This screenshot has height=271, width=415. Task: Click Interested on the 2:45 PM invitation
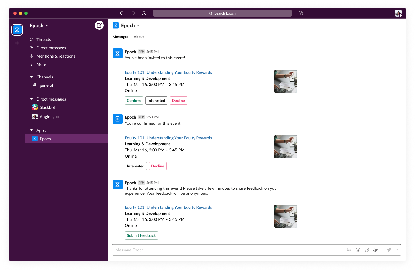pos(156,101)
